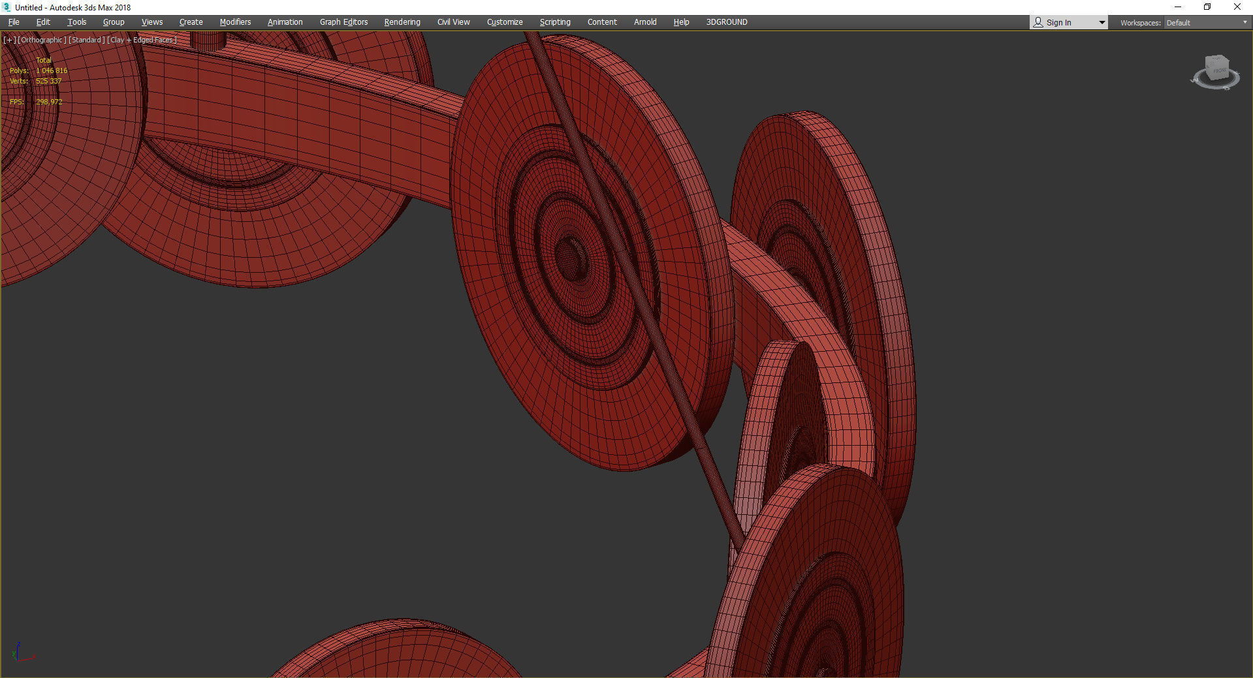
Task: Minimize the 3ds Max window
Action: click(1178, 7)
